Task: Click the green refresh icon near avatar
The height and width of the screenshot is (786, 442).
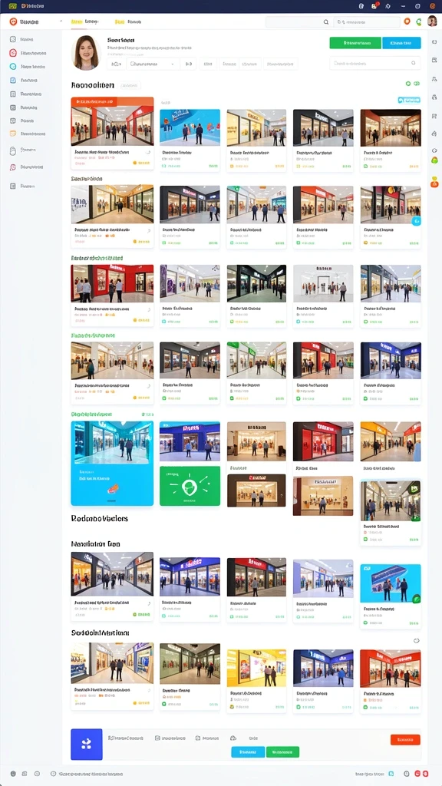Action: tap(419, 21)
